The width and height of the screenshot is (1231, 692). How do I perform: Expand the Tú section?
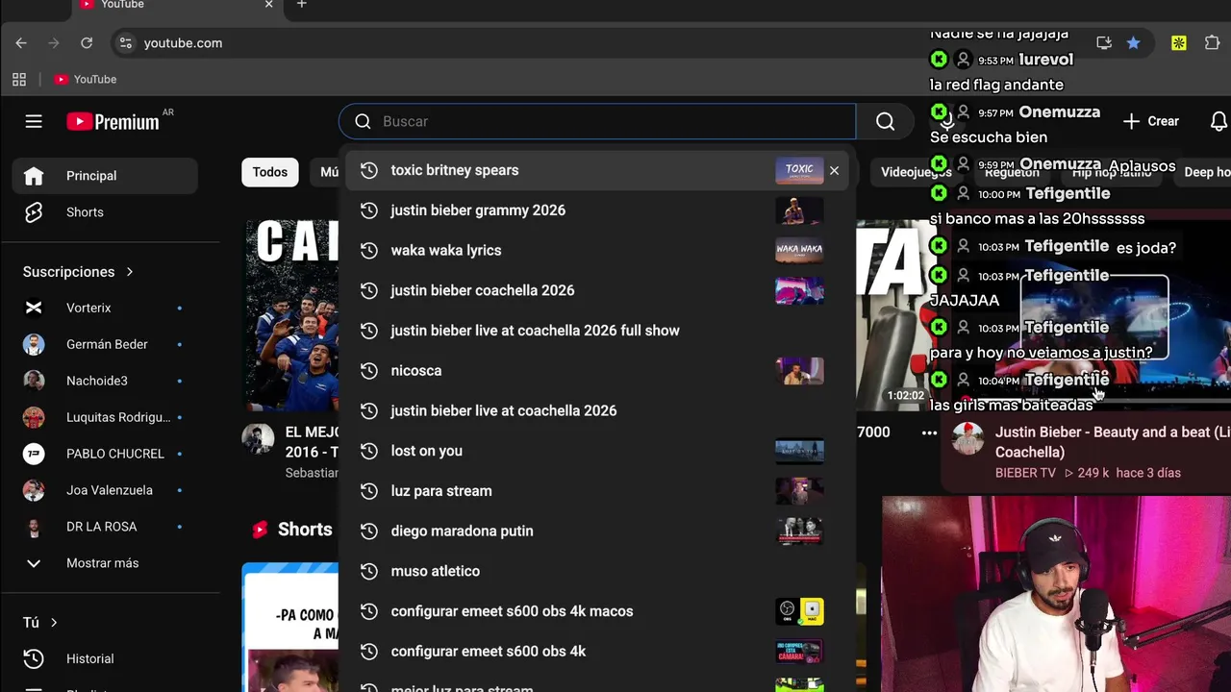(40, 623)
